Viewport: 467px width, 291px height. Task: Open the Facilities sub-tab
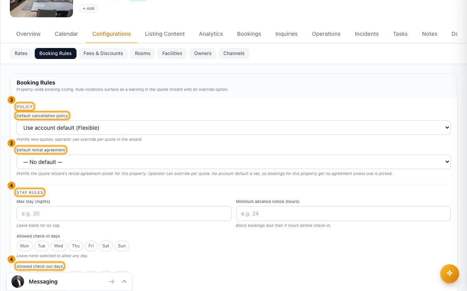click(172, 53)
